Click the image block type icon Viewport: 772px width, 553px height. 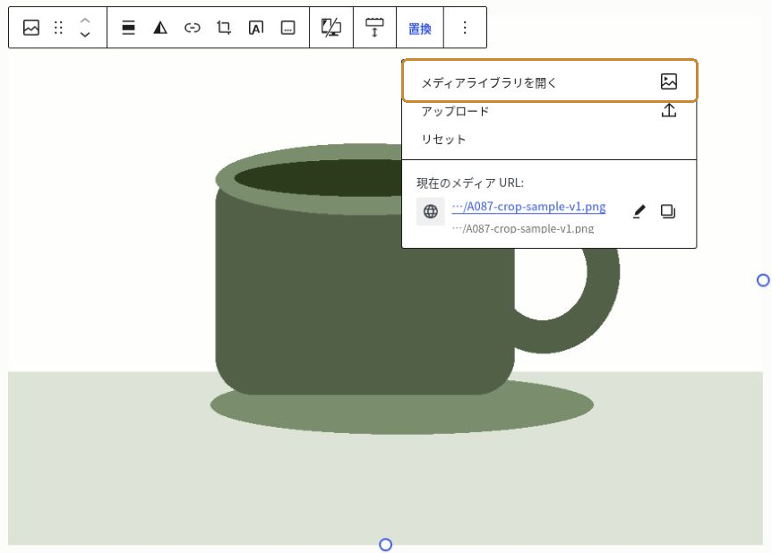pyautogui.click(x=31, y=28)
